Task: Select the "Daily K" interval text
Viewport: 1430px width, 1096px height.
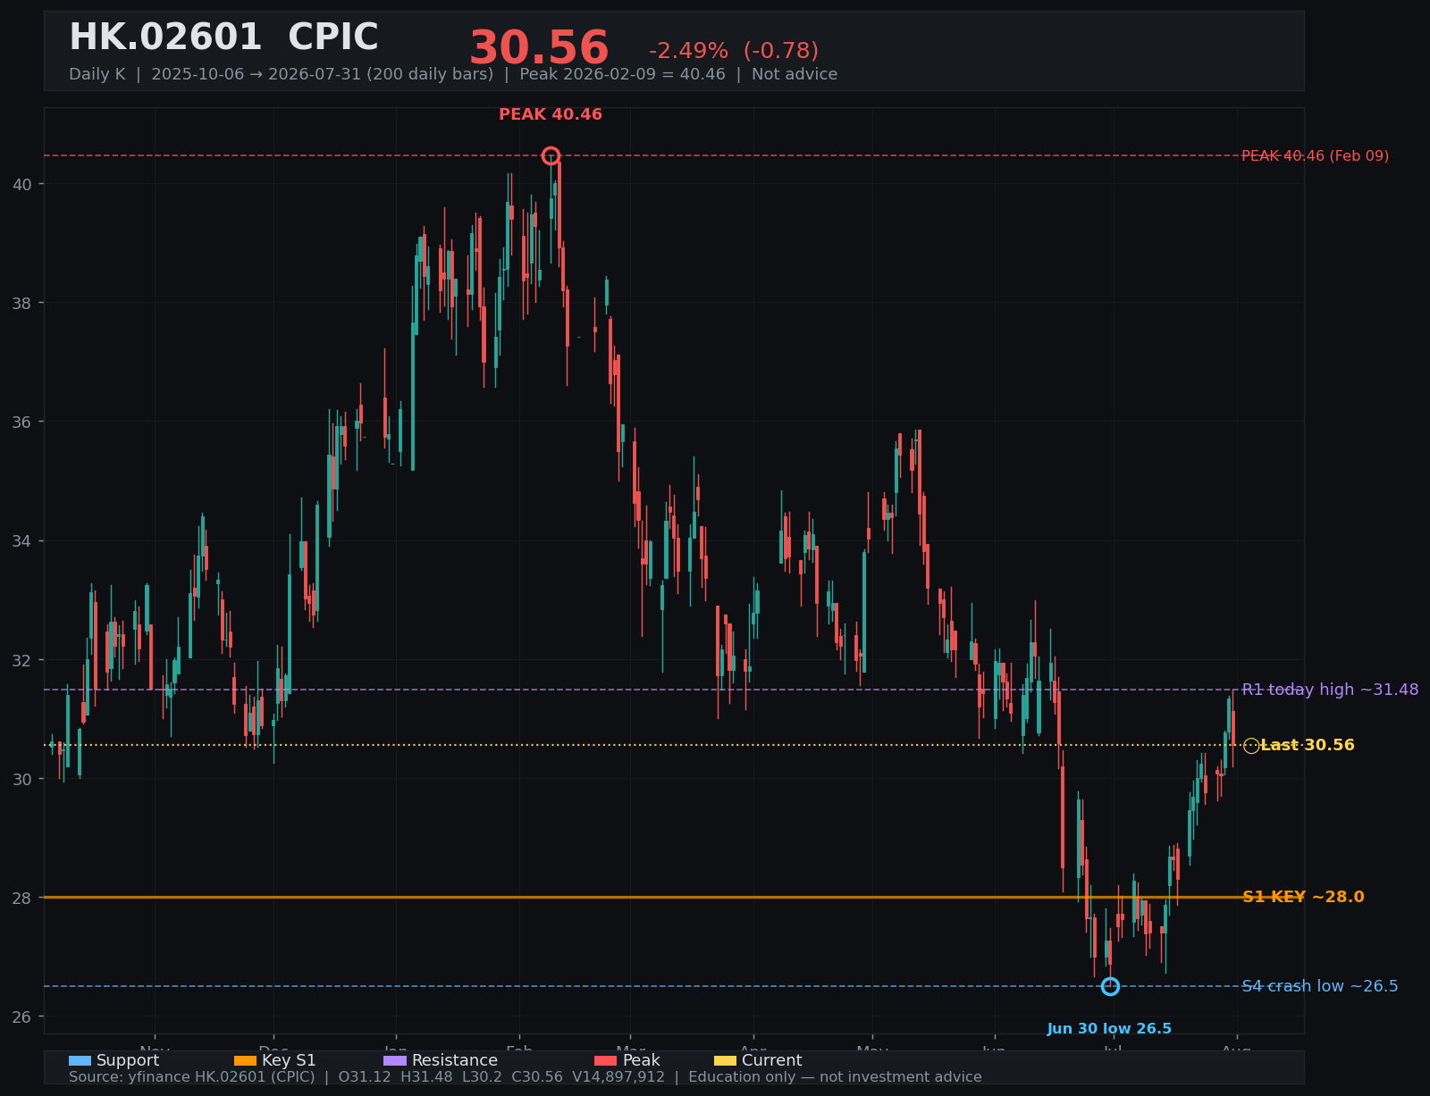Action: tap(97, 74)
